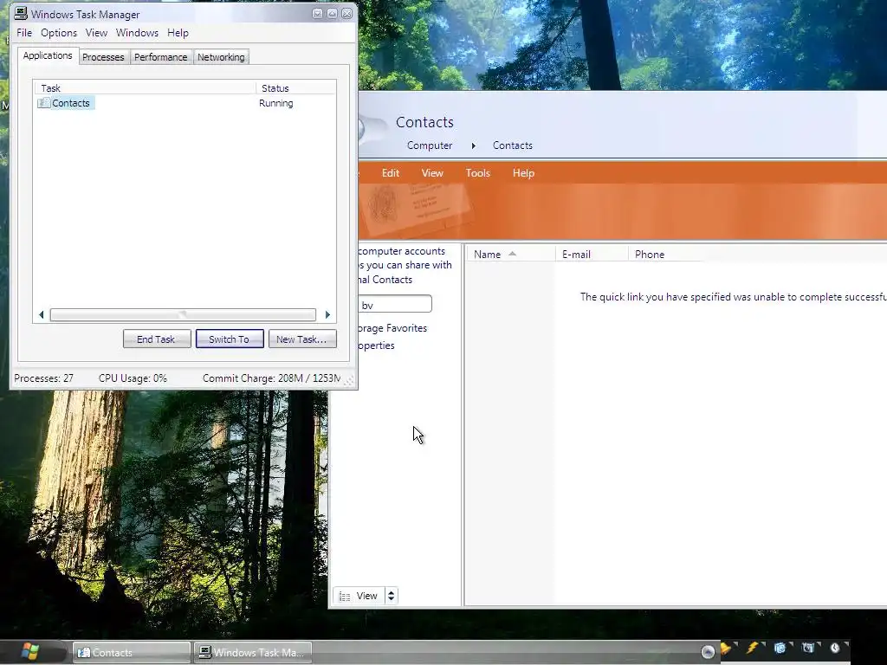Click the search field containing "bv"
The height and width of the screenshot is (665, 887).
[395, 304]
